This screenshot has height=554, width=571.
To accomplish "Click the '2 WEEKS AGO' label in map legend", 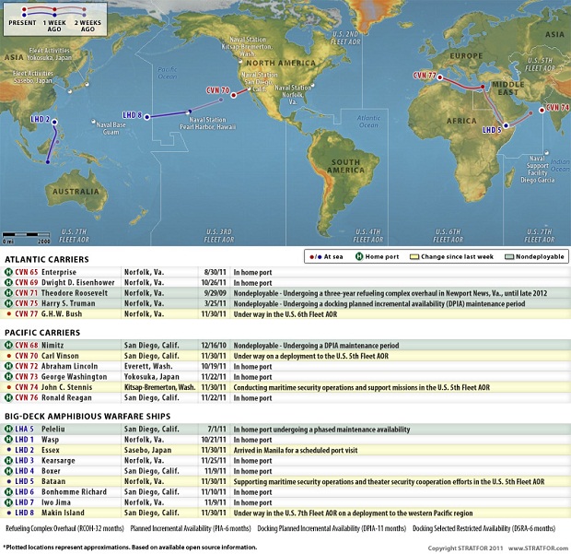I will [x=87, y=26].
